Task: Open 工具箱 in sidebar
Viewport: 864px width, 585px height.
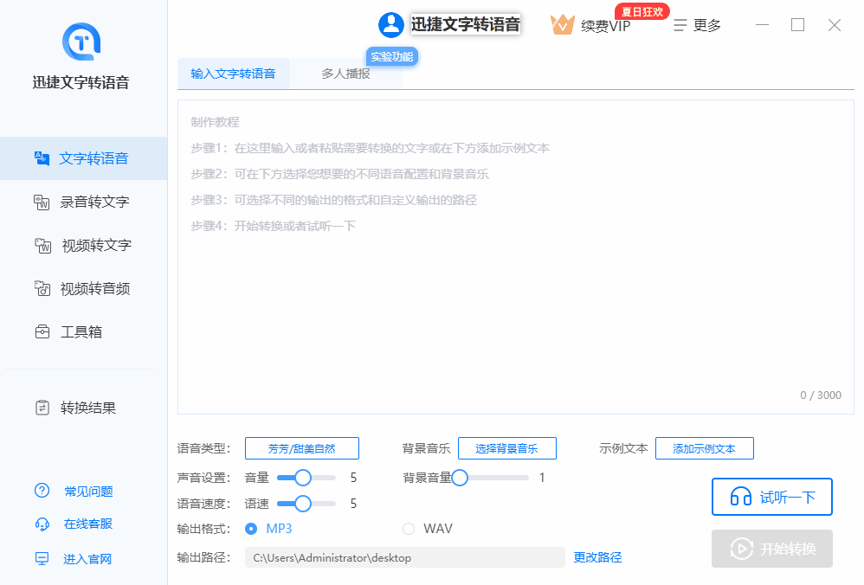Action: click(84, 332)
